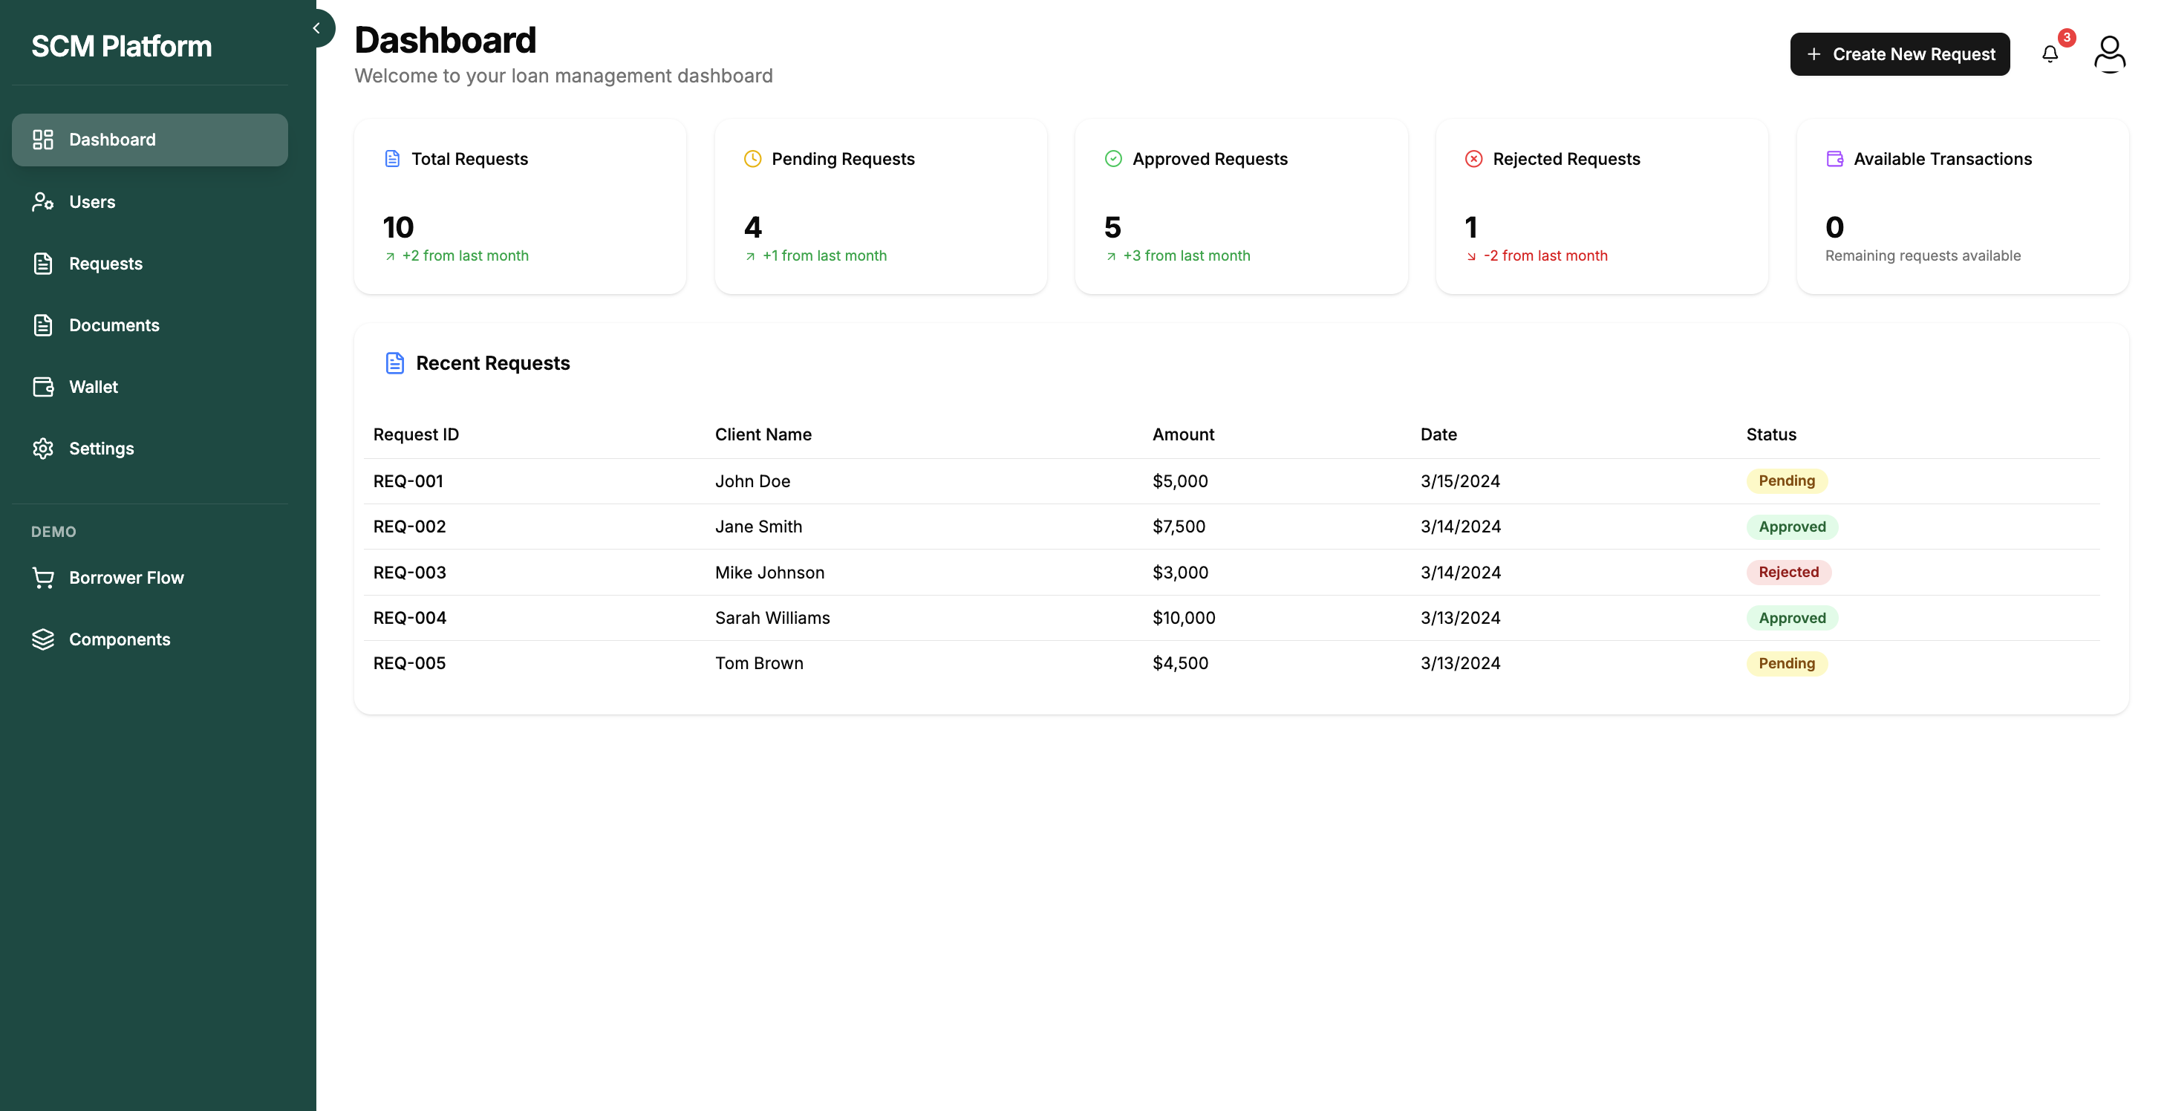2167x1111 pixels.
Task: Click the Mike Johnson client name
Action: click(769, 573)
